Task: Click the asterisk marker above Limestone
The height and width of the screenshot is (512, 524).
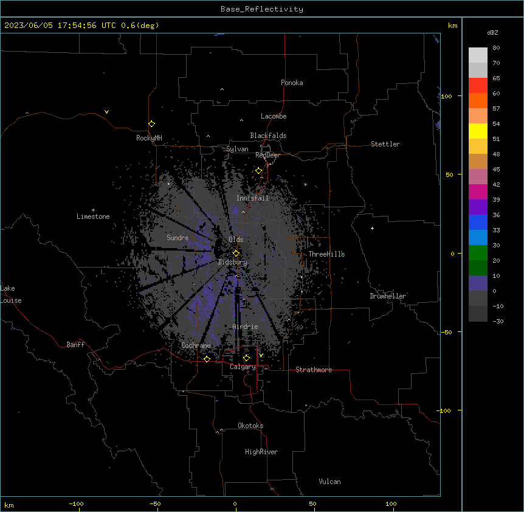Action: coord(93,210)
